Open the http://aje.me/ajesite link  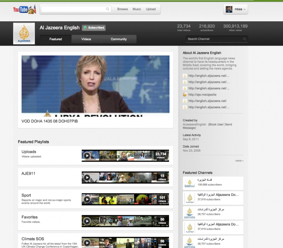[x=202, y=95]
